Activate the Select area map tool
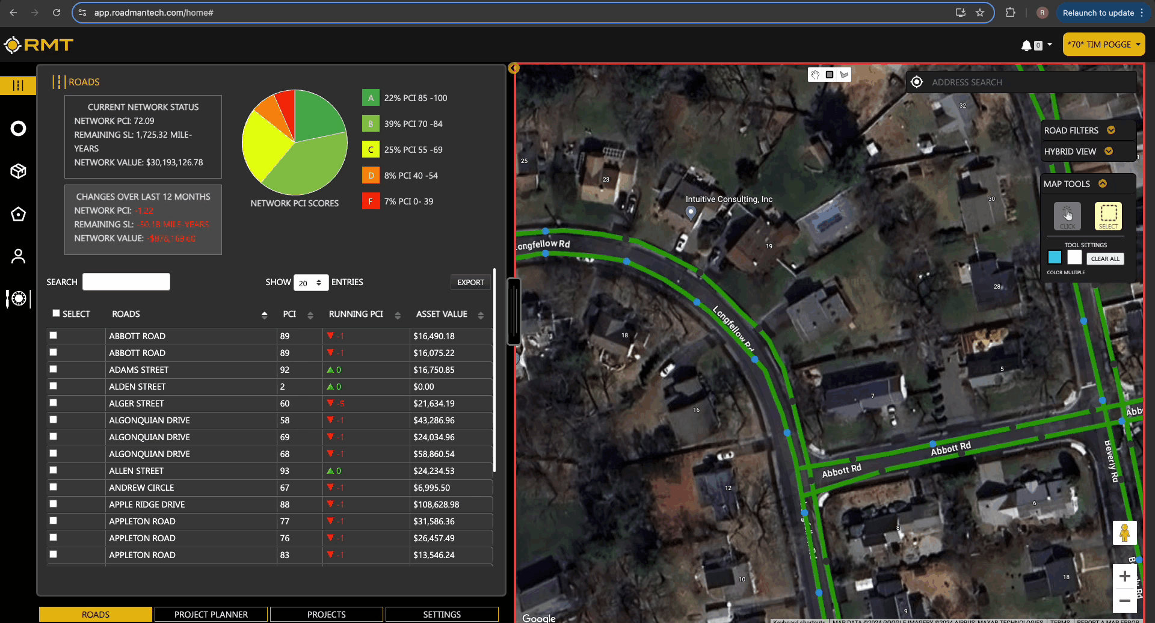Viewport: 1155px width, 623px height. [1108, 216]
